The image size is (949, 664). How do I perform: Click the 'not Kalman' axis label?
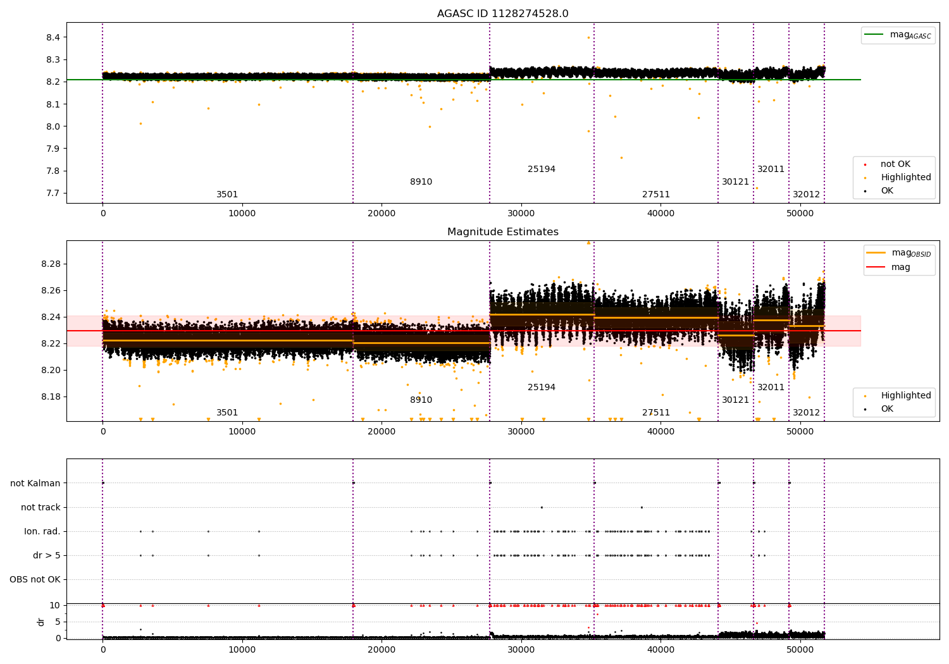(x=35, y=484)
